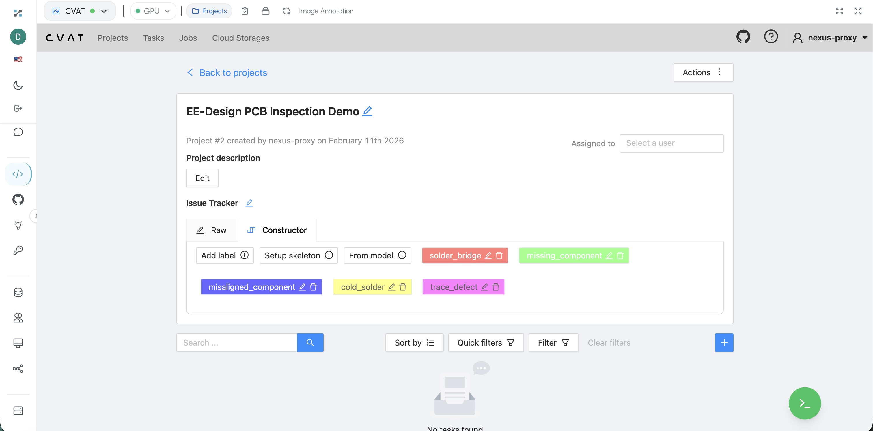The height and width of the screenshot is (431, 873).
Task: Edit the cold_solder label pencil icon
Action: point(391,287)
